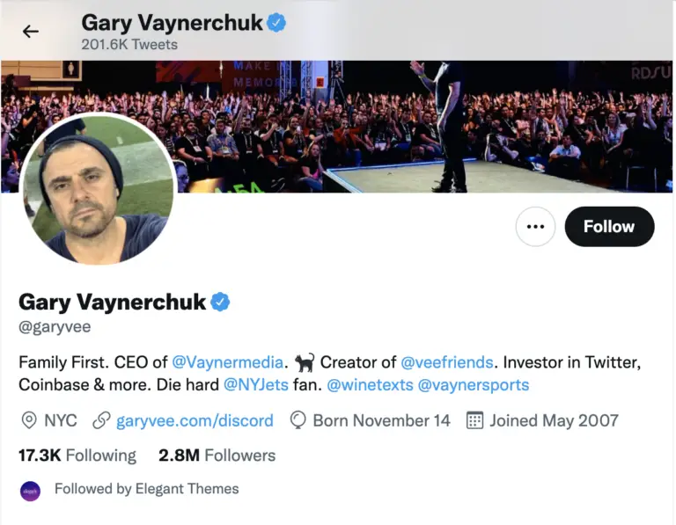Open the @NYJets mention link
Viewport: 676px width, 525px height.
tap(256, 384)
